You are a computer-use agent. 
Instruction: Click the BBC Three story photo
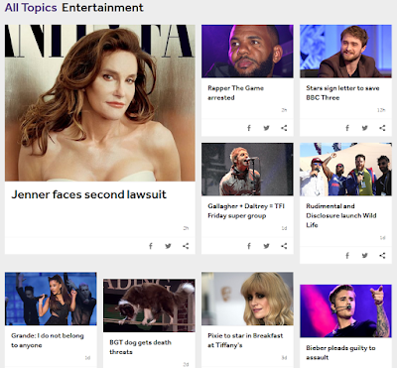(345, 52)
